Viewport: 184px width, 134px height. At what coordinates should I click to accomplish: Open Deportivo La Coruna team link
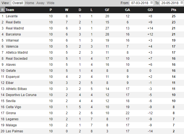21,95
